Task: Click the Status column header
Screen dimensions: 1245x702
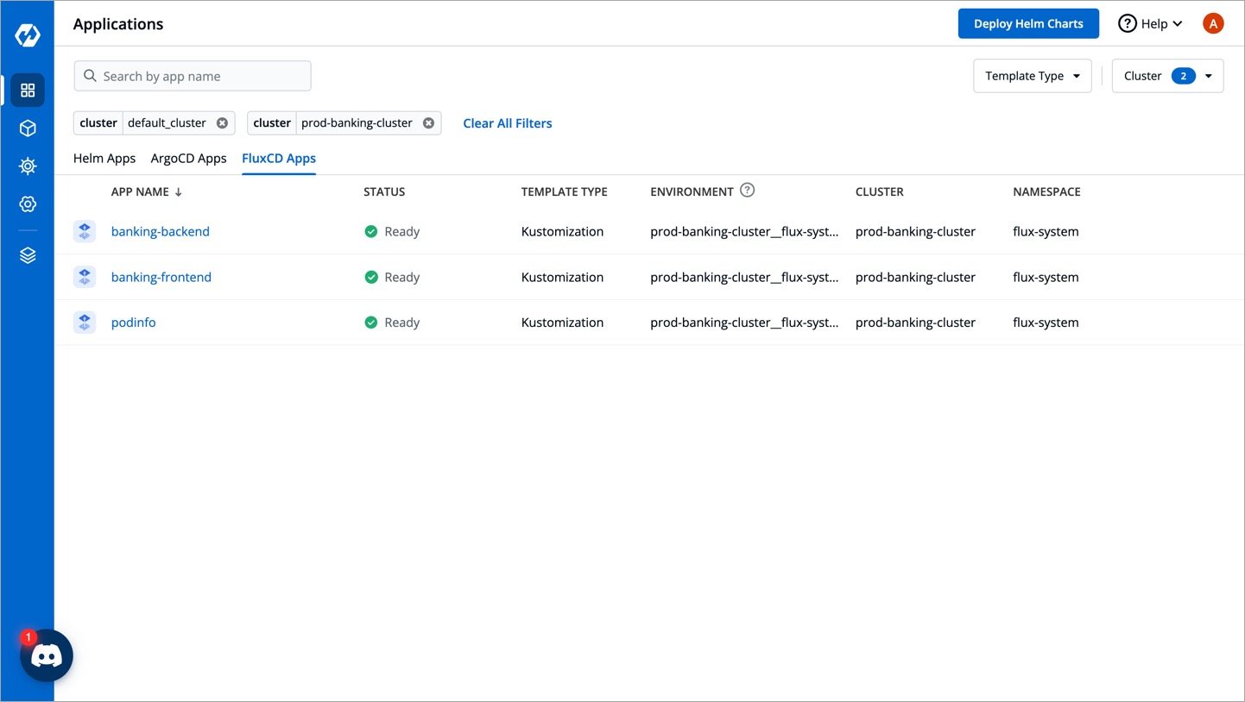Action: (384, 191)
